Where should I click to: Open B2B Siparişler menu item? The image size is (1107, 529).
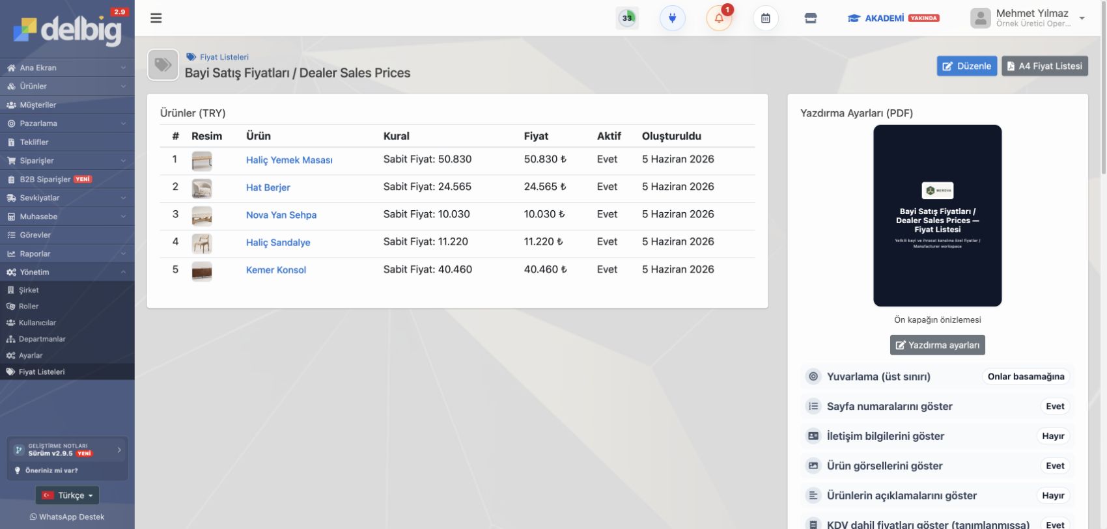pos(67,179)
